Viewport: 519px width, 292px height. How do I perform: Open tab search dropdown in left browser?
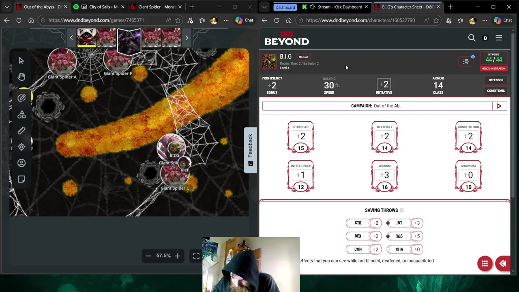click(6, 7)
